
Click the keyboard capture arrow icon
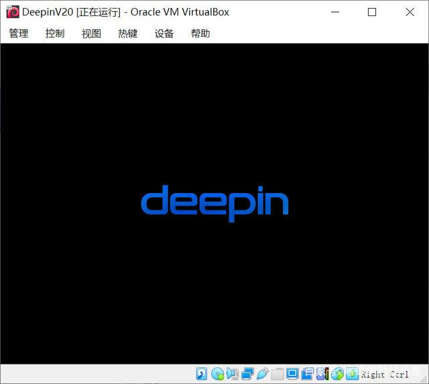coord(352,374)
